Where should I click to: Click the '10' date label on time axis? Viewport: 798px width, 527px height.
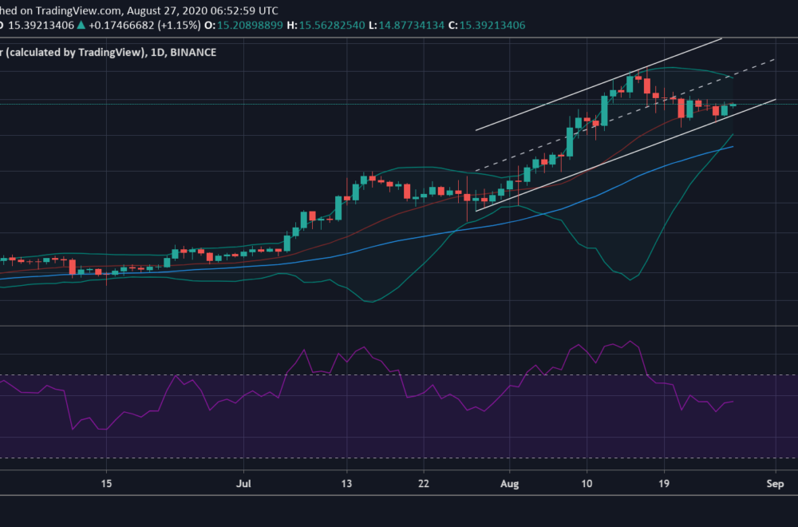pyautogui.click(x=587, y=483)
